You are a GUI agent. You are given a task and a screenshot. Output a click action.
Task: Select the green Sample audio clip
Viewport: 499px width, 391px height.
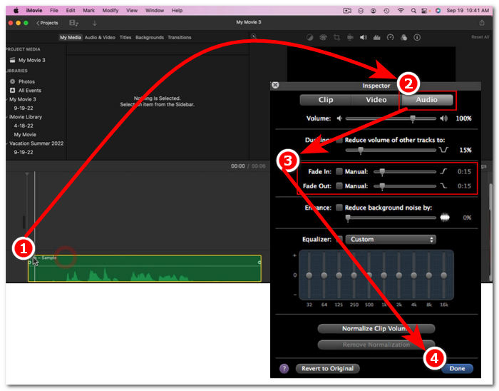coord(145,268)
